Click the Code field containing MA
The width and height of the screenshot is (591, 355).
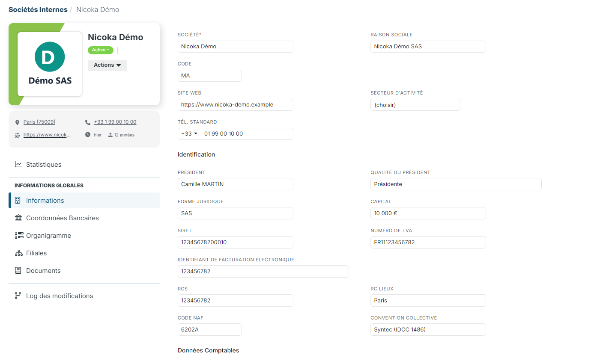click(x=209, y=76)
